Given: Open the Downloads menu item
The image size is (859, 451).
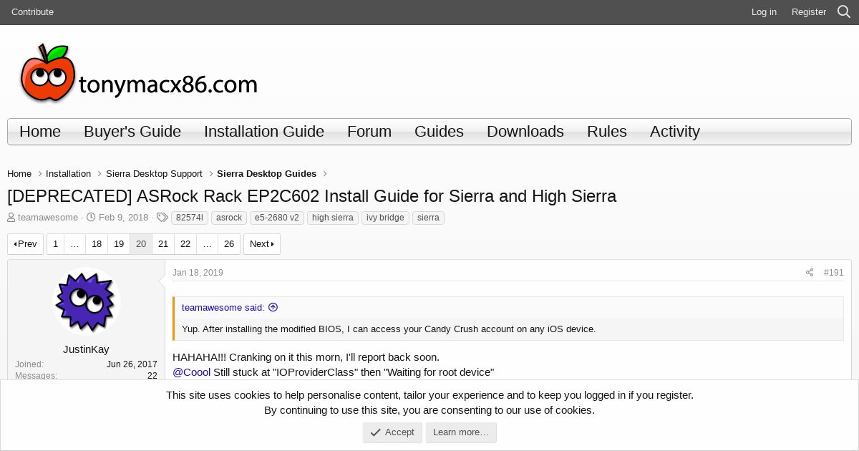Looking at the screenshot, I should (525, 132).
